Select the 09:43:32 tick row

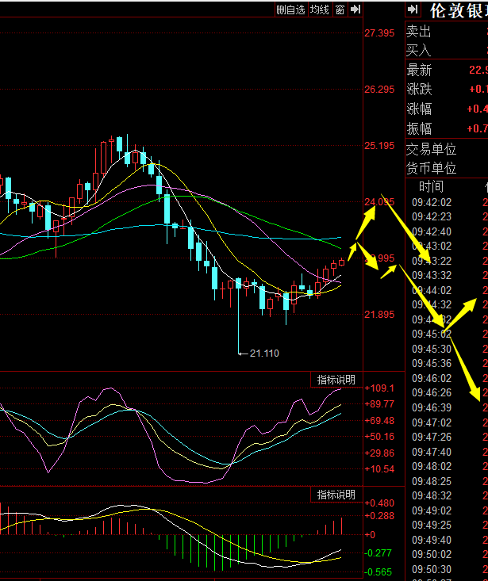point(449,275)
